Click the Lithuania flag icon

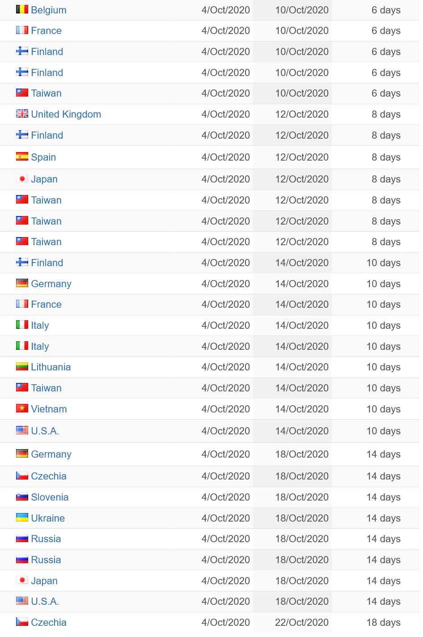22,366
